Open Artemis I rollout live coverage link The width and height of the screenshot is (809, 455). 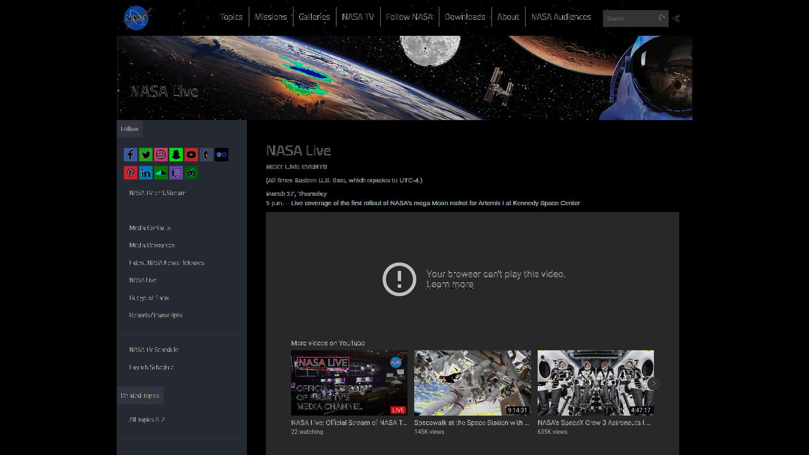(435, 203)
